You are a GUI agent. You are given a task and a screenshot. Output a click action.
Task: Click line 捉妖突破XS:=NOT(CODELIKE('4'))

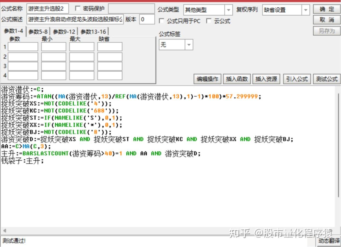pyautogui.click(x=56, y=104)
